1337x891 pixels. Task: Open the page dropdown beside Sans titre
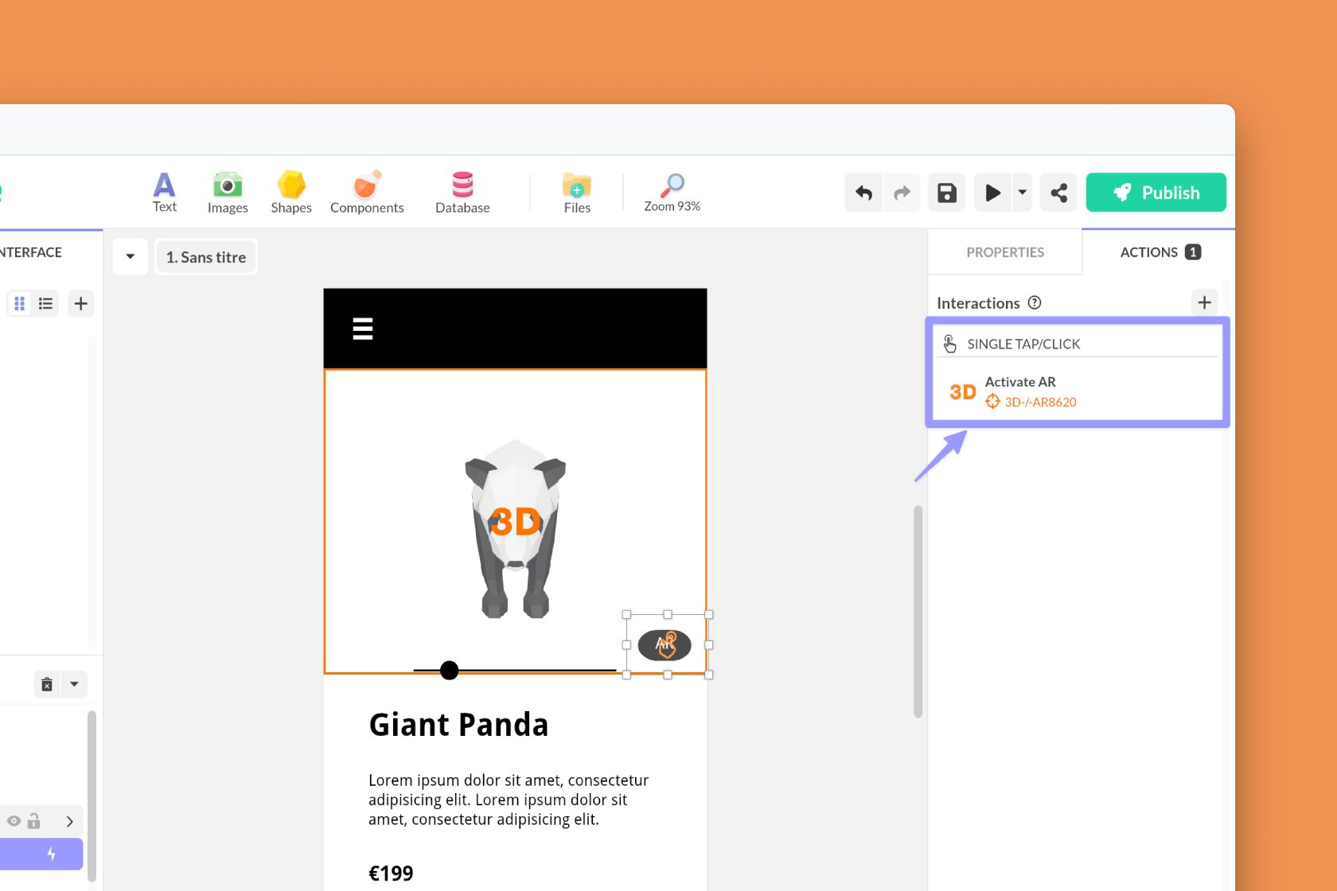click(x=130, y=256)
